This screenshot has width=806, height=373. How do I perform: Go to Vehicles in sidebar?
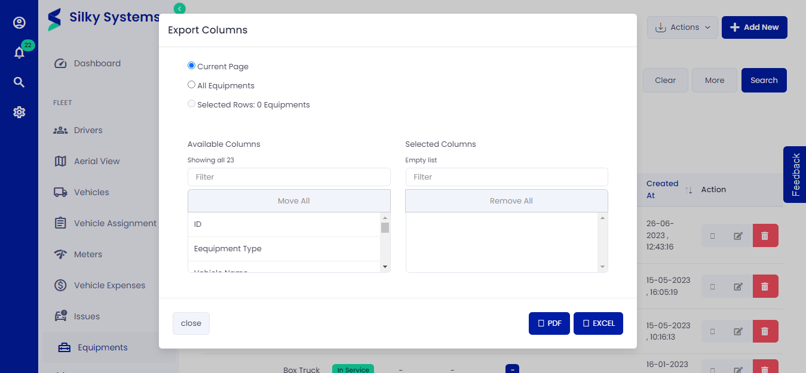pyautogui.click(x=91, y=192)
